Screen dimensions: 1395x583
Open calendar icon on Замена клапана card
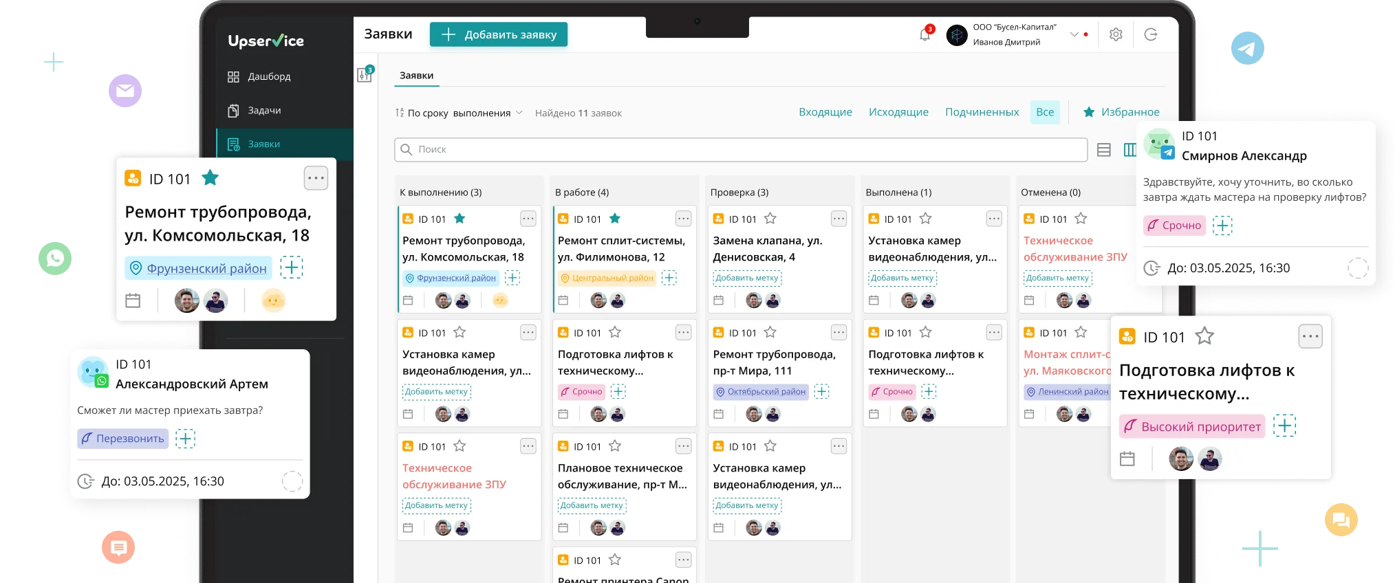click(x=718, y=300)
